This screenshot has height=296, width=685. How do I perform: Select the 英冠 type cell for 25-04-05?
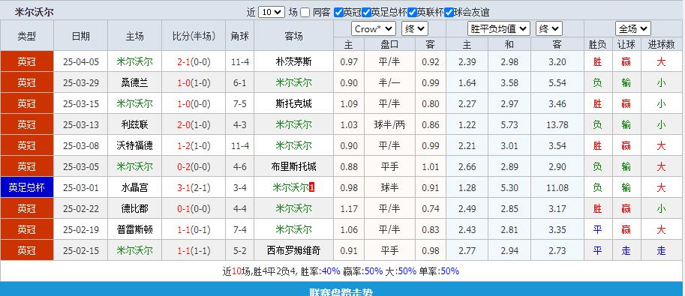click(x=27, y=62)
